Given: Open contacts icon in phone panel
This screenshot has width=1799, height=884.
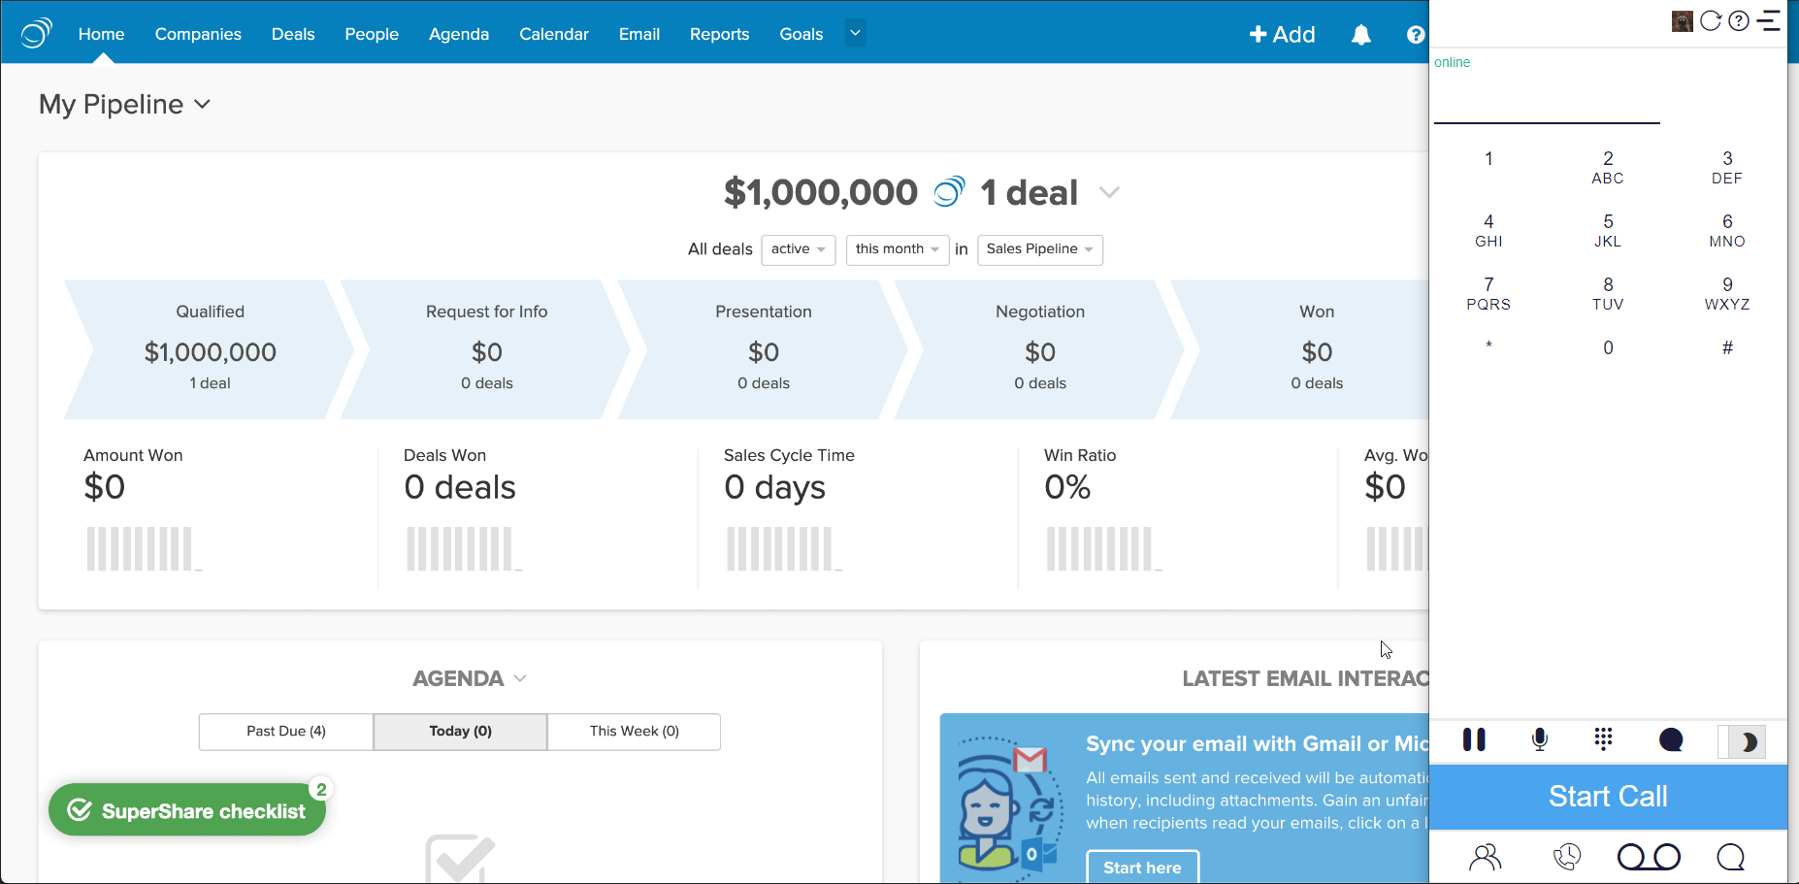Looking at the screenshot, I should 1485,857.
